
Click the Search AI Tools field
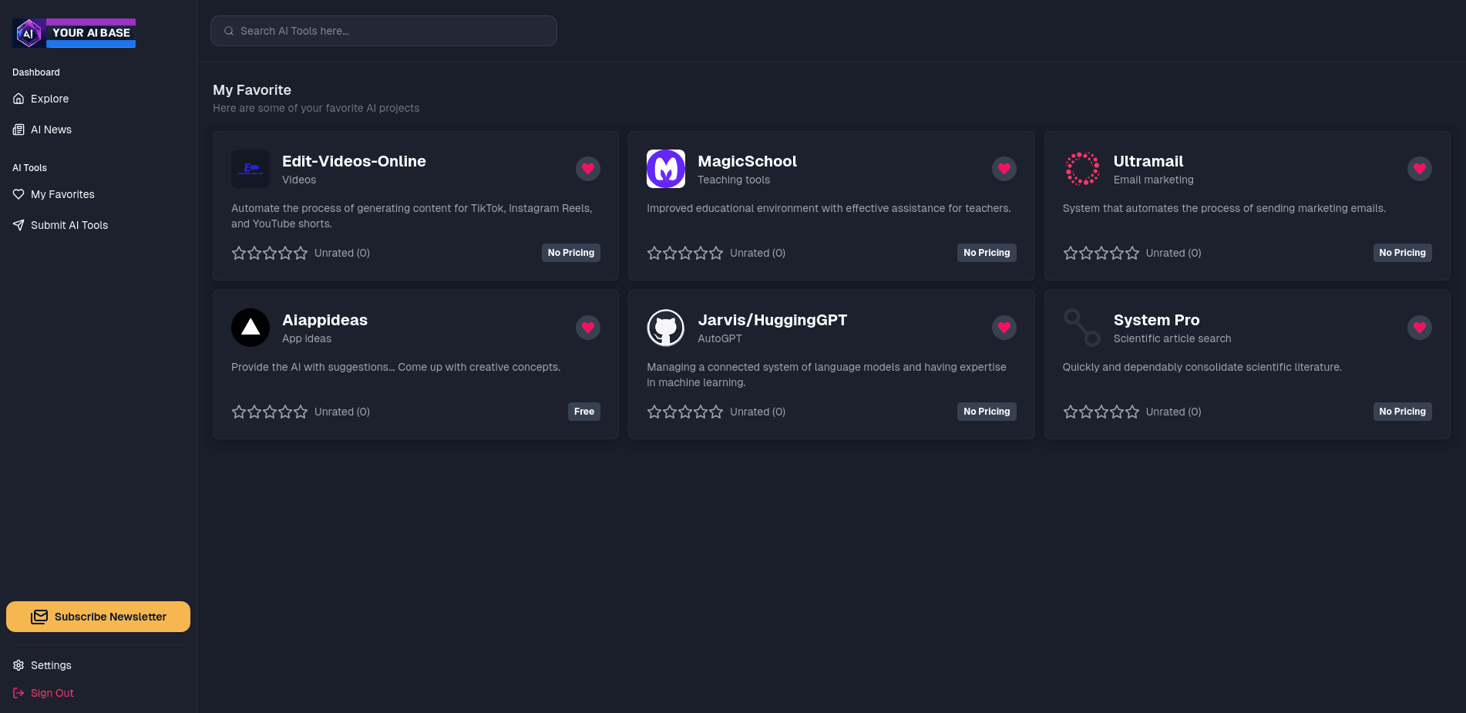(383, 31)
